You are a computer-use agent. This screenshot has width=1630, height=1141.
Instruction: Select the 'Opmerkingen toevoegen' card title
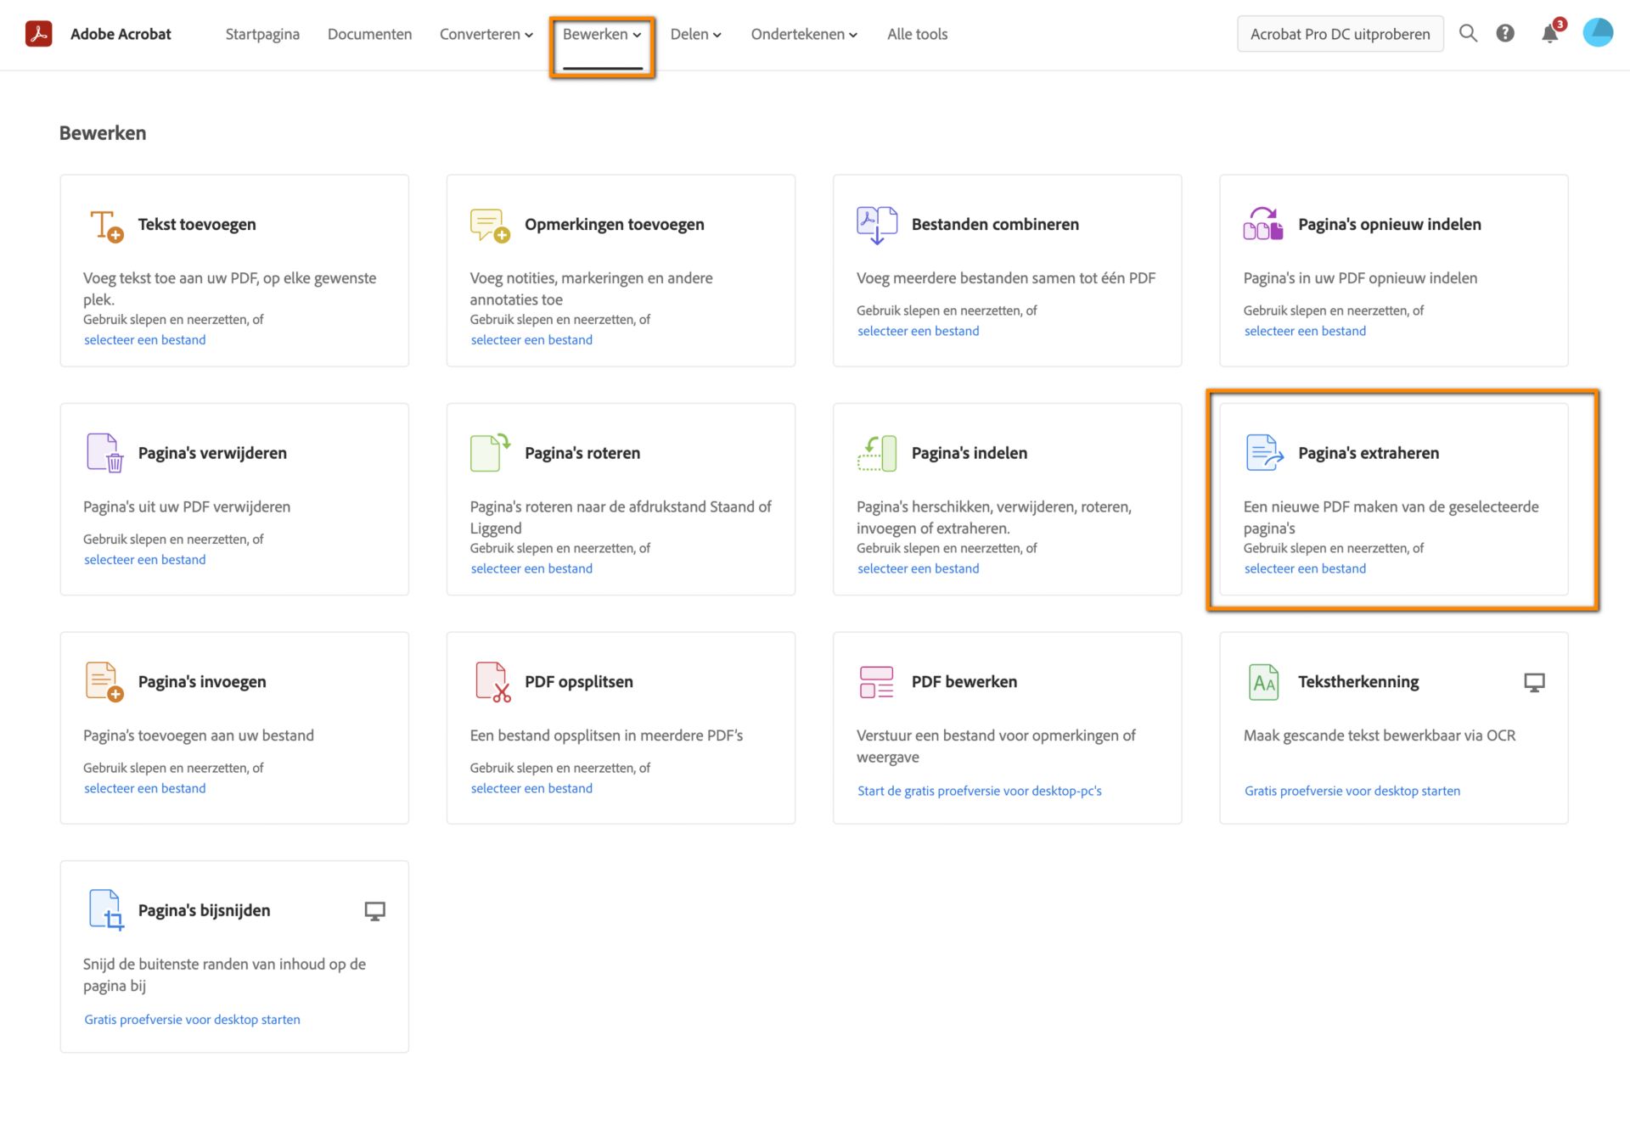click(x=615, y=225)
